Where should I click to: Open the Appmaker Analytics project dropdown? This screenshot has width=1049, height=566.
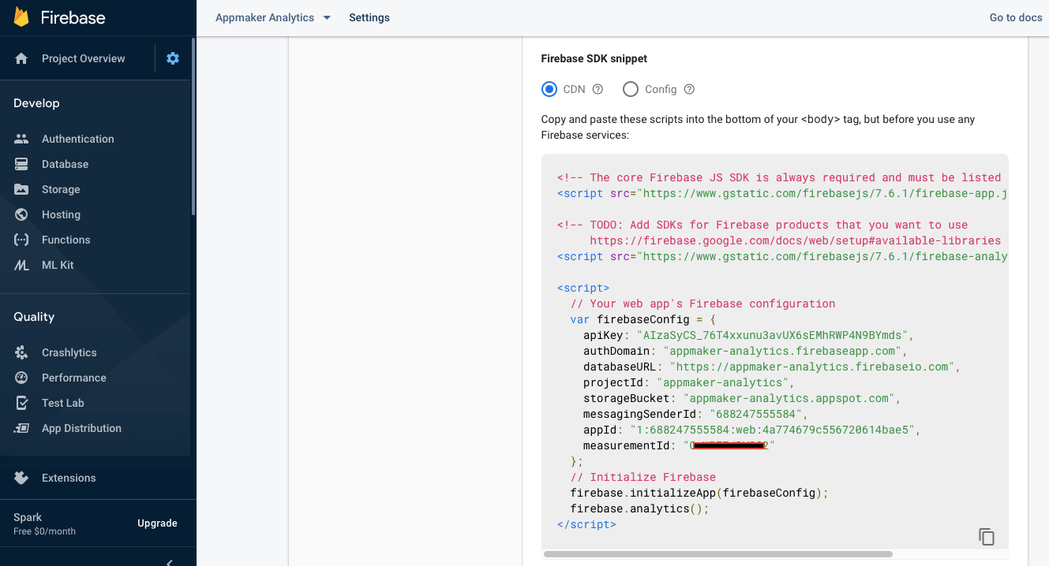coord(272,17)
